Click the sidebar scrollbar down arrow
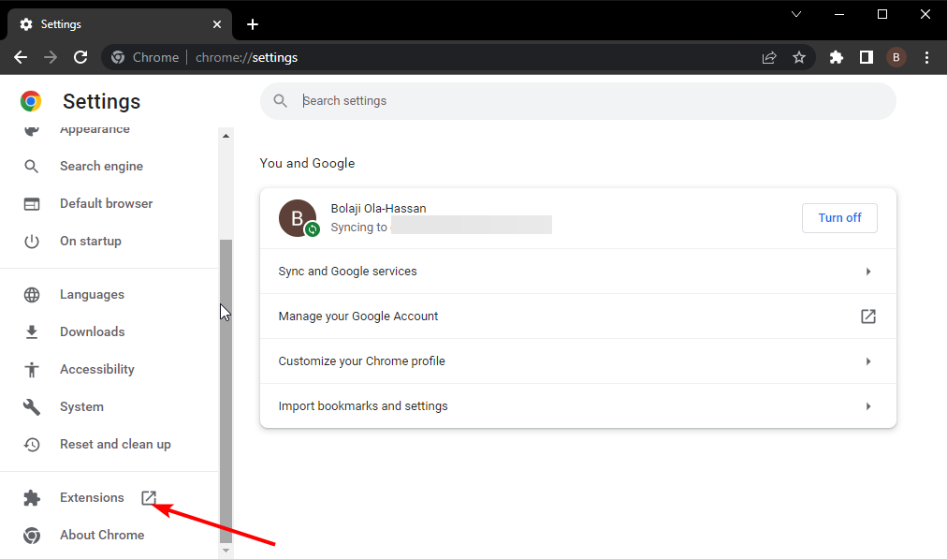The width and height of the screenshot is (947, 559). click(226, 551)
